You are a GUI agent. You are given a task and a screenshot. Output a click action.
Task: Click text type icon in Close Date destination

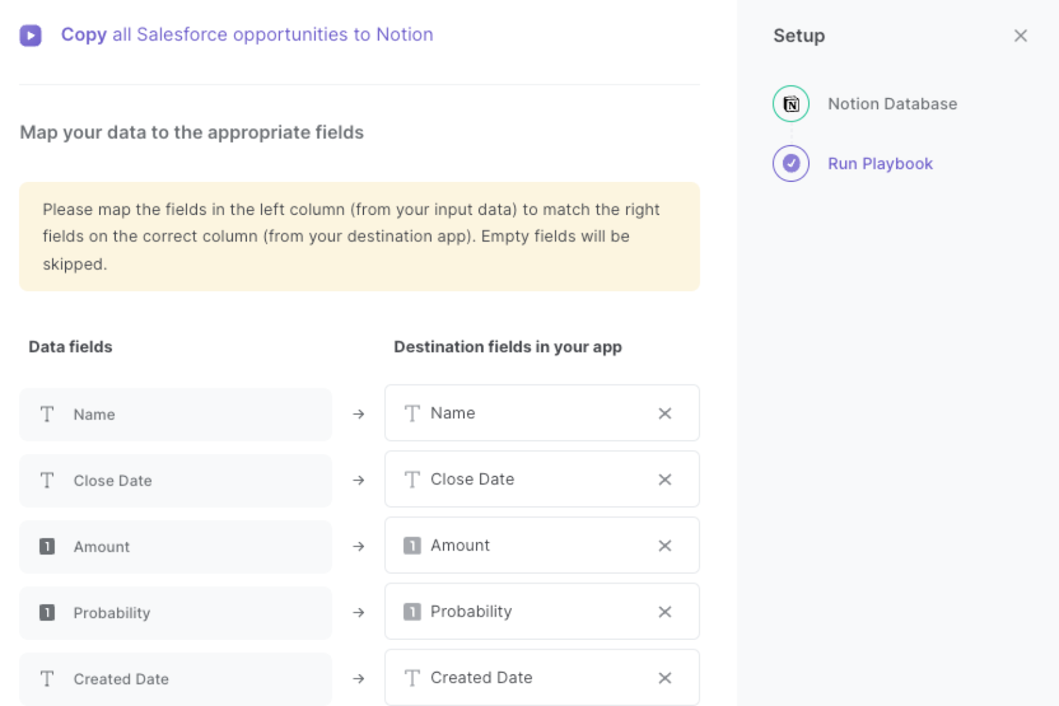click(x=412, y=480)
